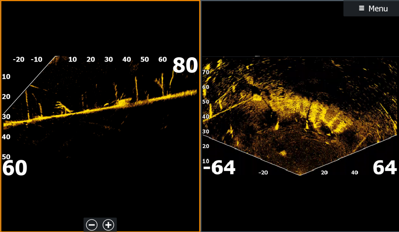399x232 pixels.
Task: Open the Menu button
Action: pos(371,8)
